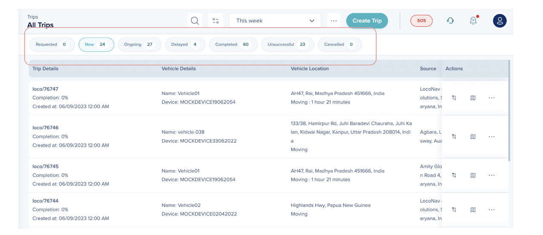The height and width of the screenshot is (235, 543).
Task: Click the headset support icon
Action: pos(450,20)
